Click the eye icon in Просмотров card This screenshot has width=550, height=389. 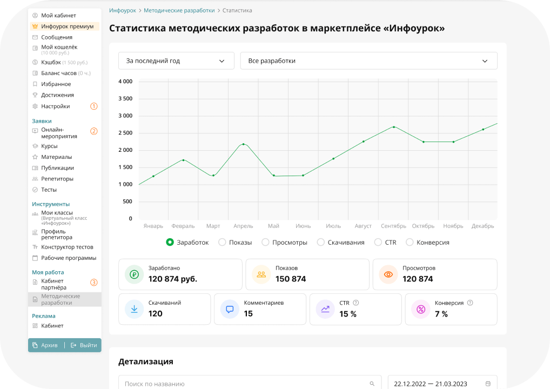388,274
